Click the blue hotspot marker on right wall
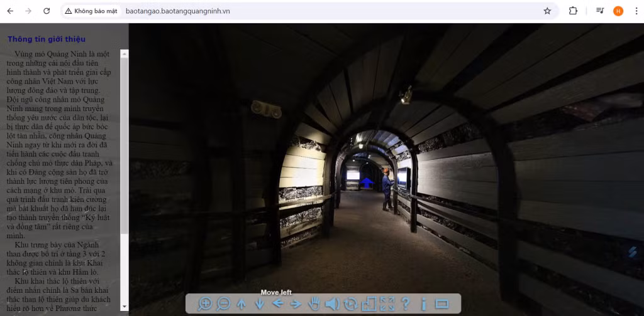Screen dimensions: 644x316 point(633,251)
